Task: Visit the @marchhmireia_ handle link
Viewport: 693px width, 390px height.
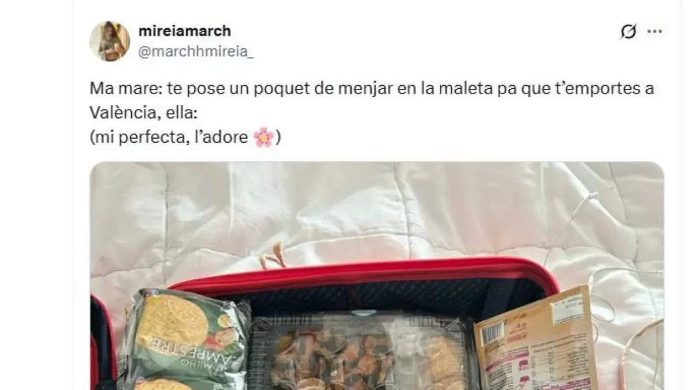Action: point(196,51)
